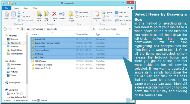Open Pictures library

[x=14, y=72]
